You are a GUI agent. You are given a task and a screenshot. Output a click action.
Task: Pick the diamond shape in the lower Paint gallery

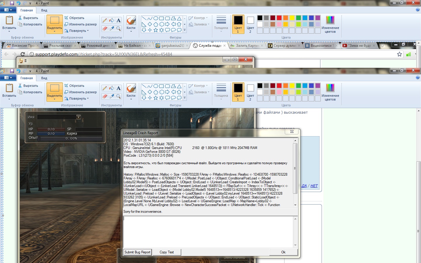pyautogui.click(x=150, y=92)
